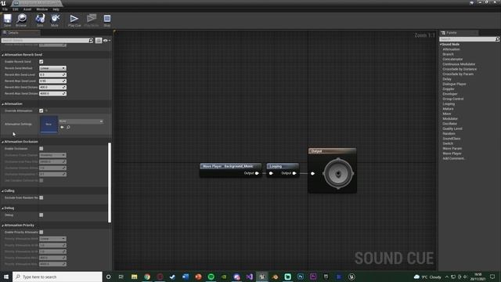This screenshot has width=501, height=282.
Task: Click Reverb Min Send Level field
Action: (x=52, y=74)
